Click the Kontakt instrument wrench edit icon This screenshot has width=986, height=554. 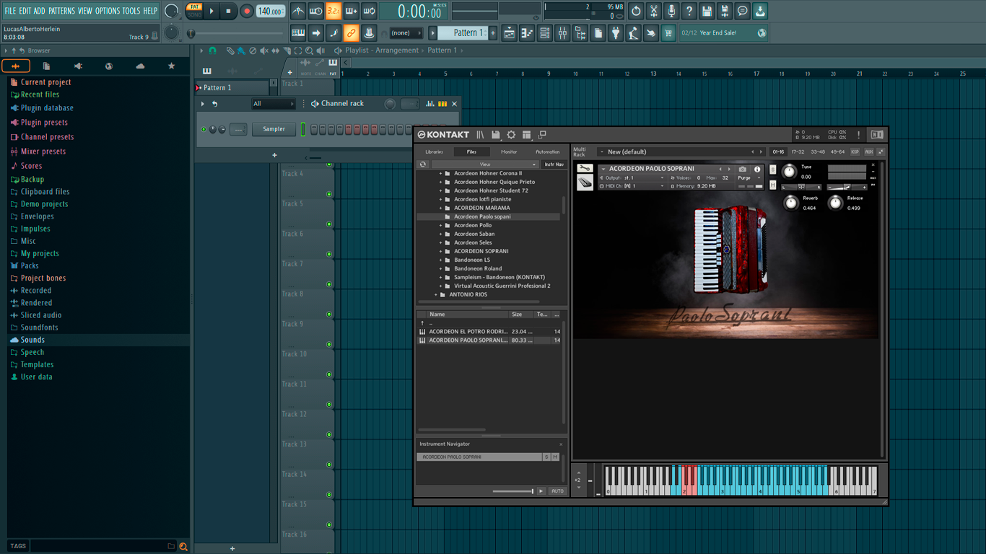585,169
